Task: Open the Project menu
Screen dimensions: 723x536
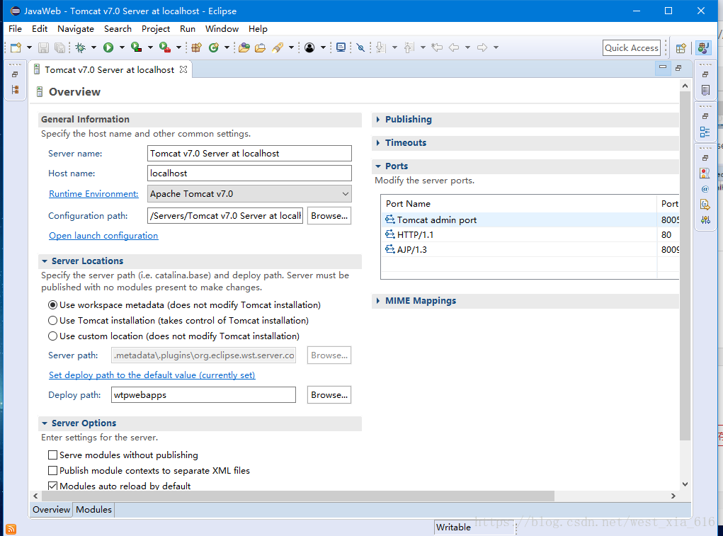Action: point(156,28)
